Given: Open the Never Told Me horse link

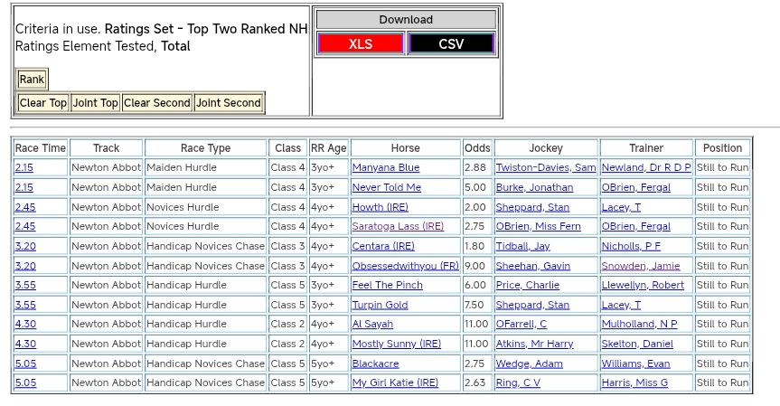Looking at the screenshot, I should coord(386,187).
